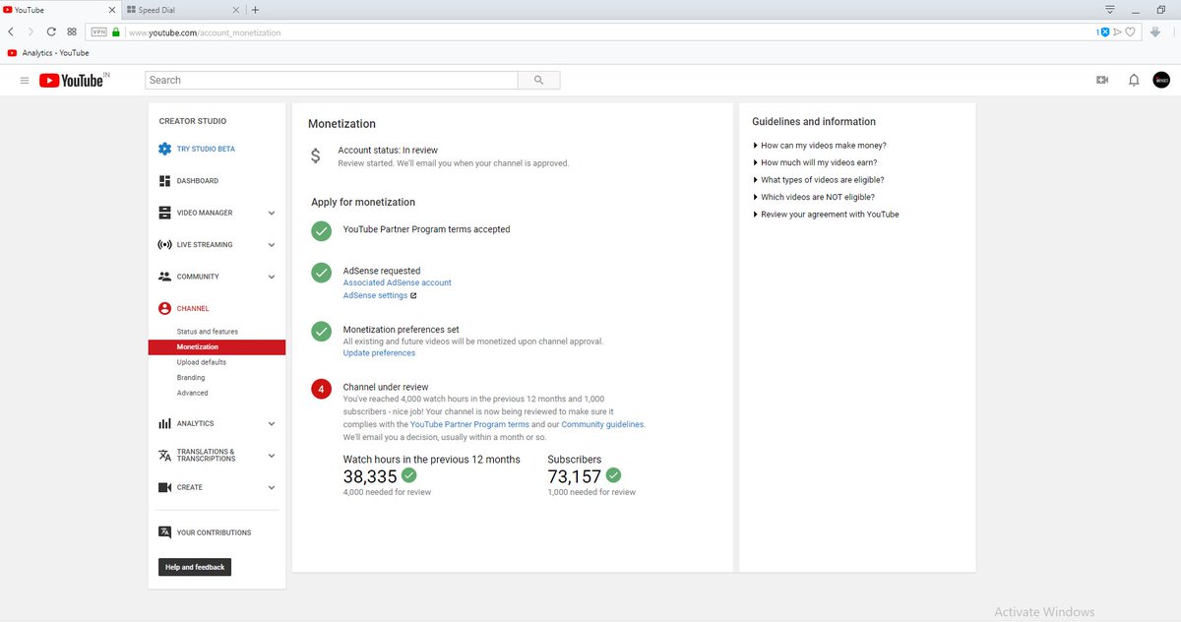The height and width of the screenshot is (622, 1181).
Task: Click Help and feedback button
Action: coord(195,567)
